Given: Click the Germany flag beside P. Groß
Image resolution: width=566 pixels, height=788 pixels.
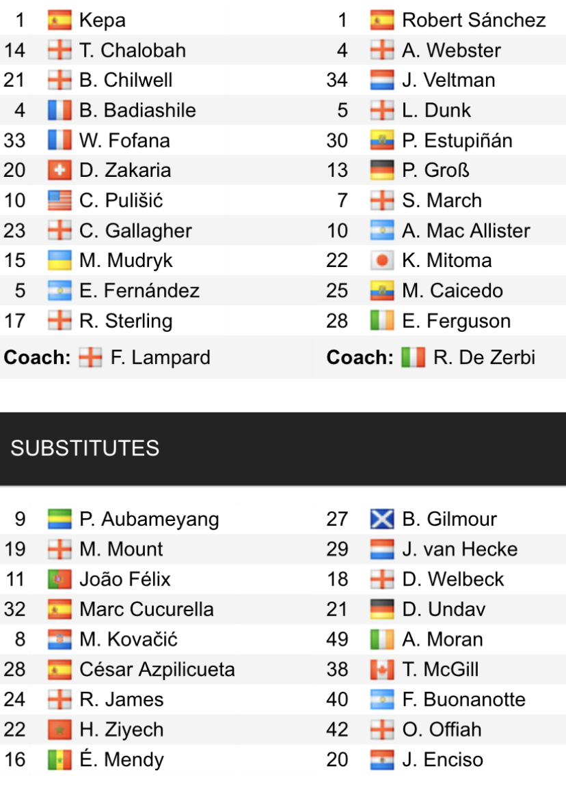Looking at the screenshot, I should point(382,170).
